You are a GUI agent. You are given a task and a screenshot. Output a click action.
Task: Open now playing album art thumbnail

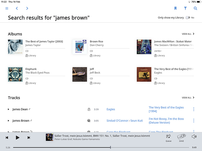(x=49, y=137)
